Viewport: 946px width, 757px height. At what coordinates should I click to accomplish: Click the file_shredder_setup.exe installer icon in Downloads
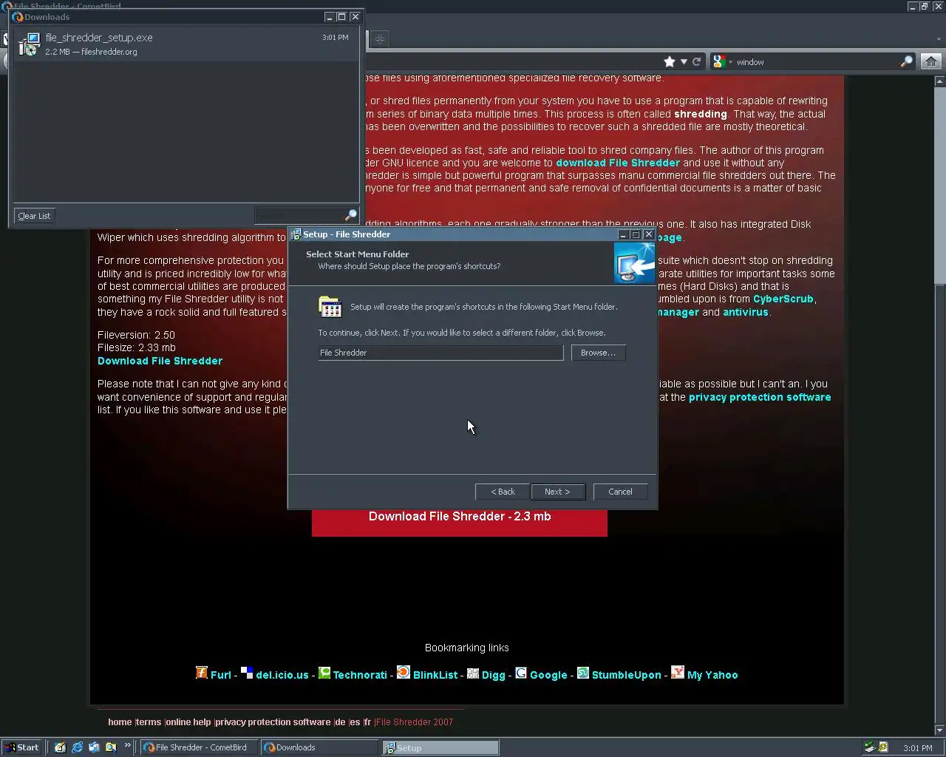pos(29,44)
